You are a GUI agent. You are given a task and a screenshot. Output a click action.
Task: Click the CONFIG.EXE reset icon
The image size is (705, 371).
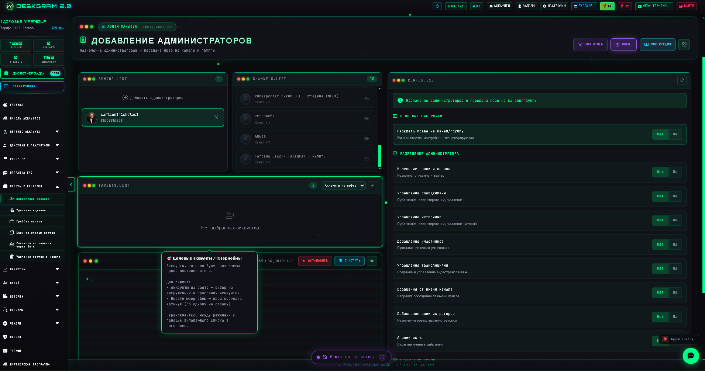[682, 80]
